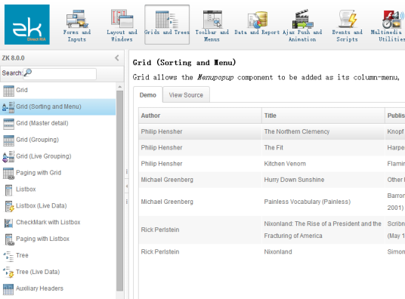Click Auxiliary Headers icon
This screenshot has height=299, width=405.
(x=8, y=289)
